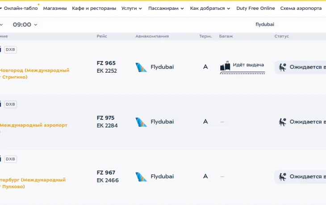Click Flydubai logo in FZ 975 row

coord(141,122)
